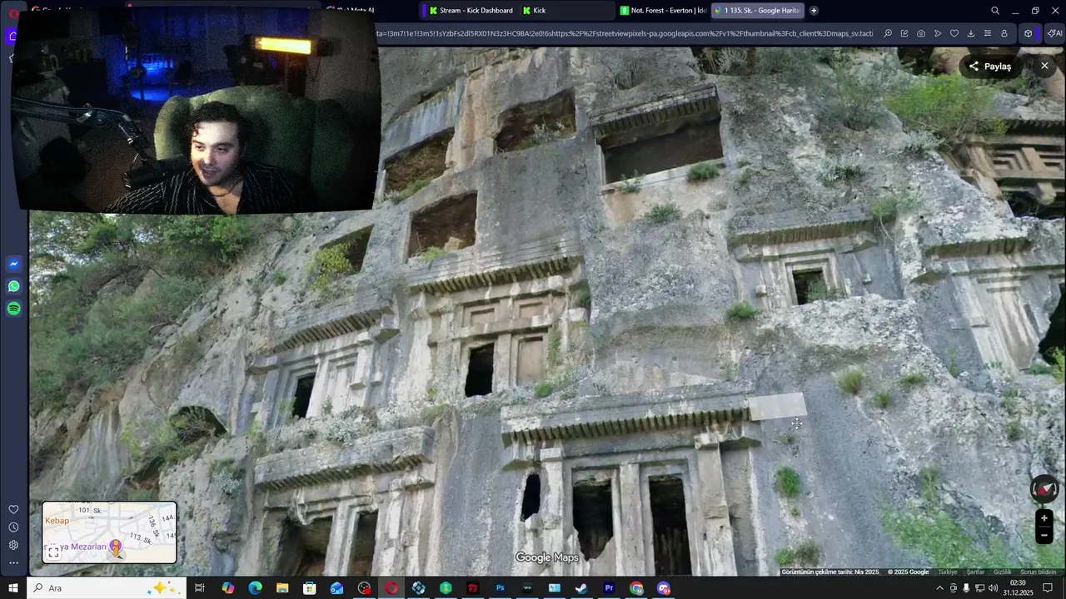Launch Copilot from the taskbar
The image size is (1066, 599).
228,588
